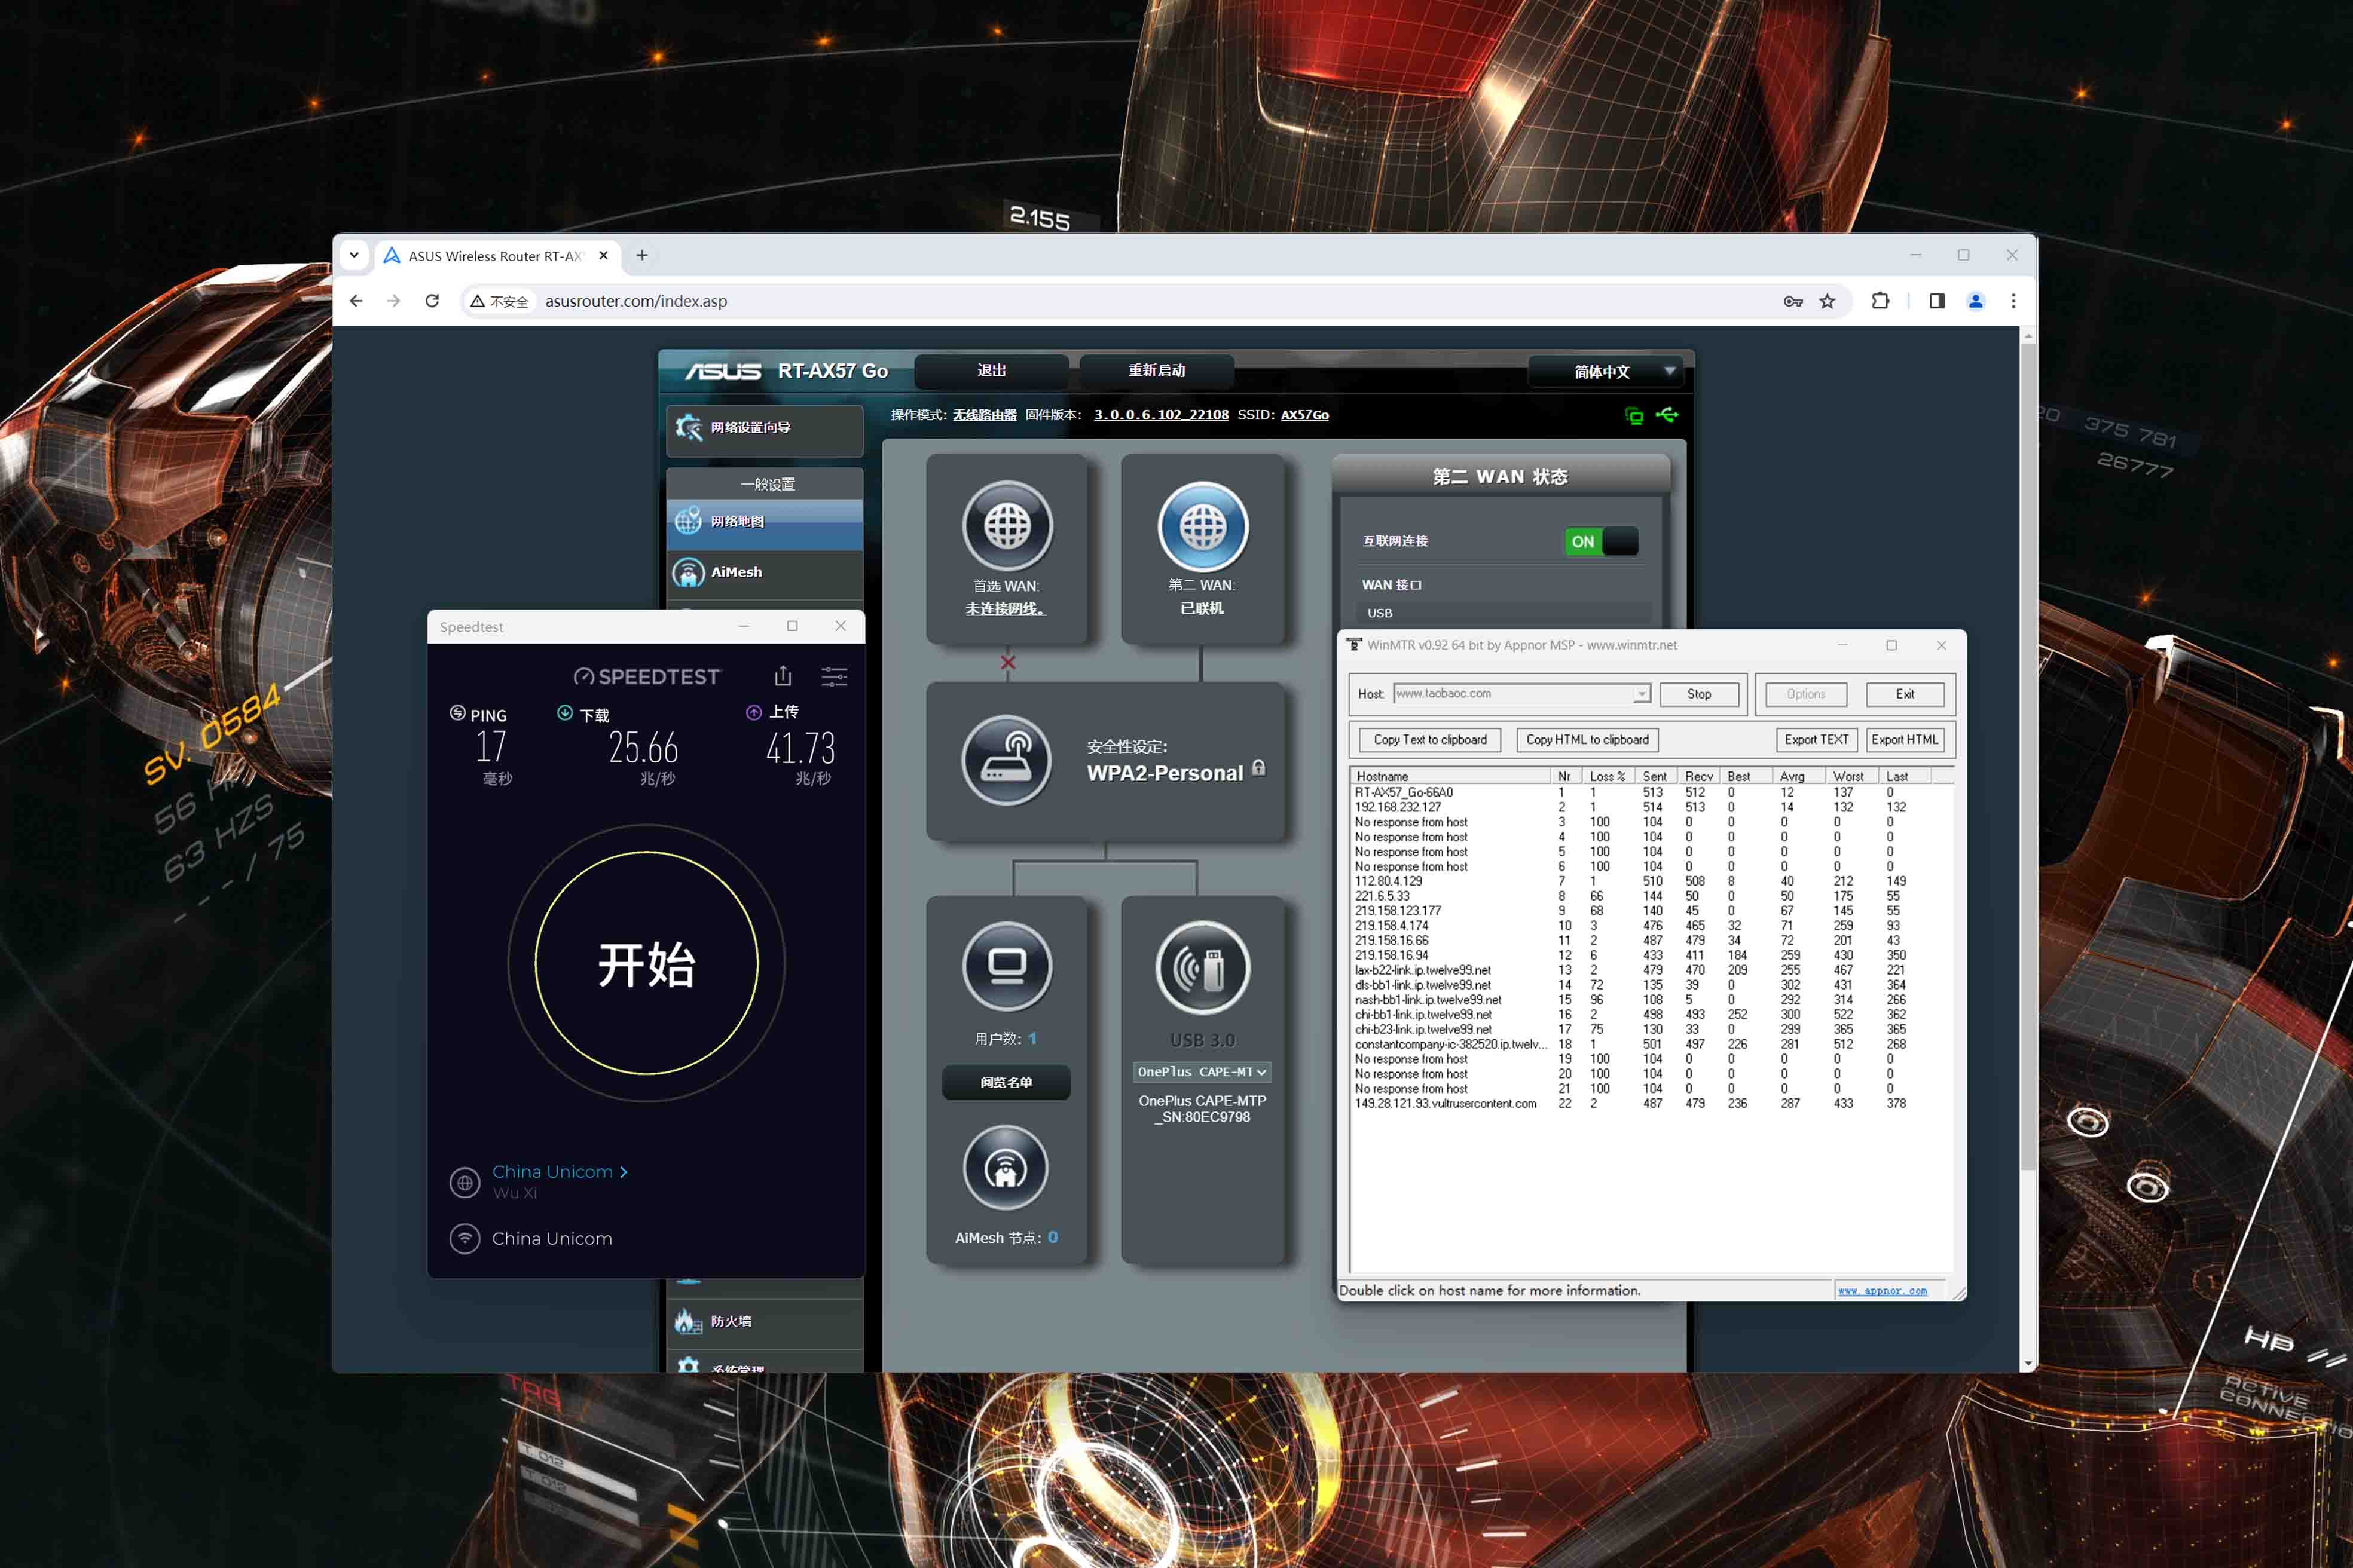Open Speedtest settings sliders icon
Image resolution: width=2353 pixels, height=1568 pixels.
[833, 677]
